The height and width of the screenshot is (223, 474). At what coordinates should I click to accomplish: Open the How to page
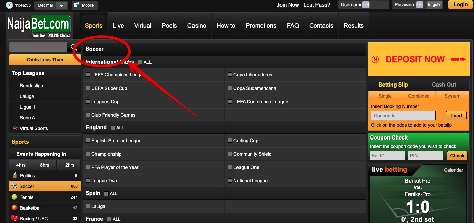pyautogui.click(x=226, y=26)
